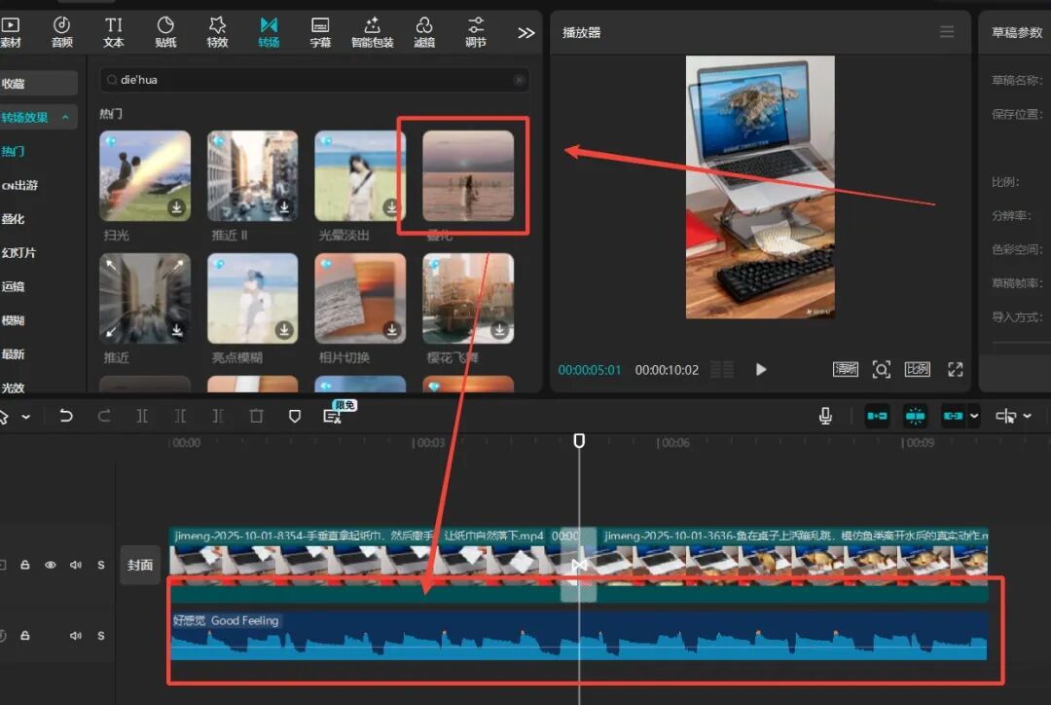
Task: Open the 贴纸 (Stickers) panel
Action: (165, 31)
